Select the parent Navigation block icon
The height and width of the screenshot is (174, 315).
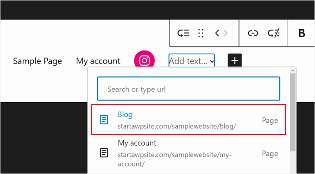point(183,33)
